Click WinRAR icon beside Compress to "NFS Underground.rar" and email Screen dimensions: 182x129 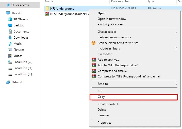[x=94, y=76]
